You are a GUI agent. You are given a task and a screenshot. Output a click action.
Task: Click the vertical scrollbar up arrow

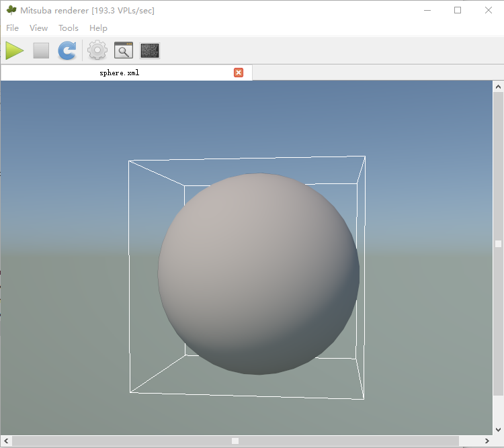coord(498,87)
